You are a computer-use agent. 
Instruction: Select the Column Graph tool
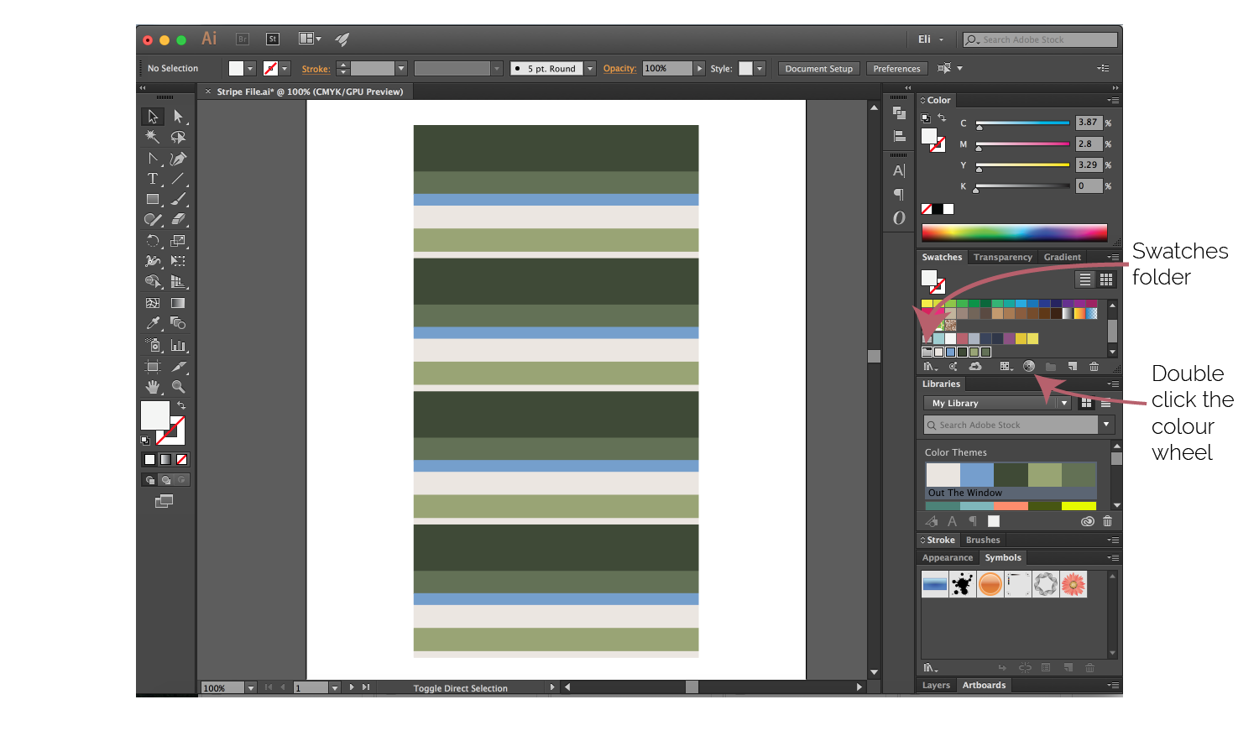click(178, 345)
